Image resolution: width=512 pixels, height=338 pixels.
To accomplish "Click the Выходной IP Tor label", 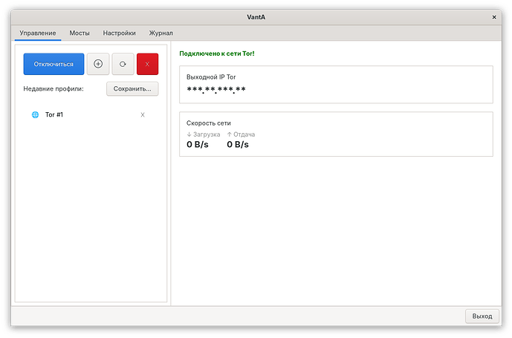I will (x=211, y=77).
